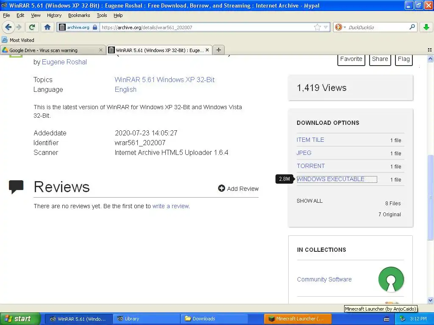Reload the page with the refresh icon
The width and height of the screenshot is (434, 325).
tap(32, 27)
